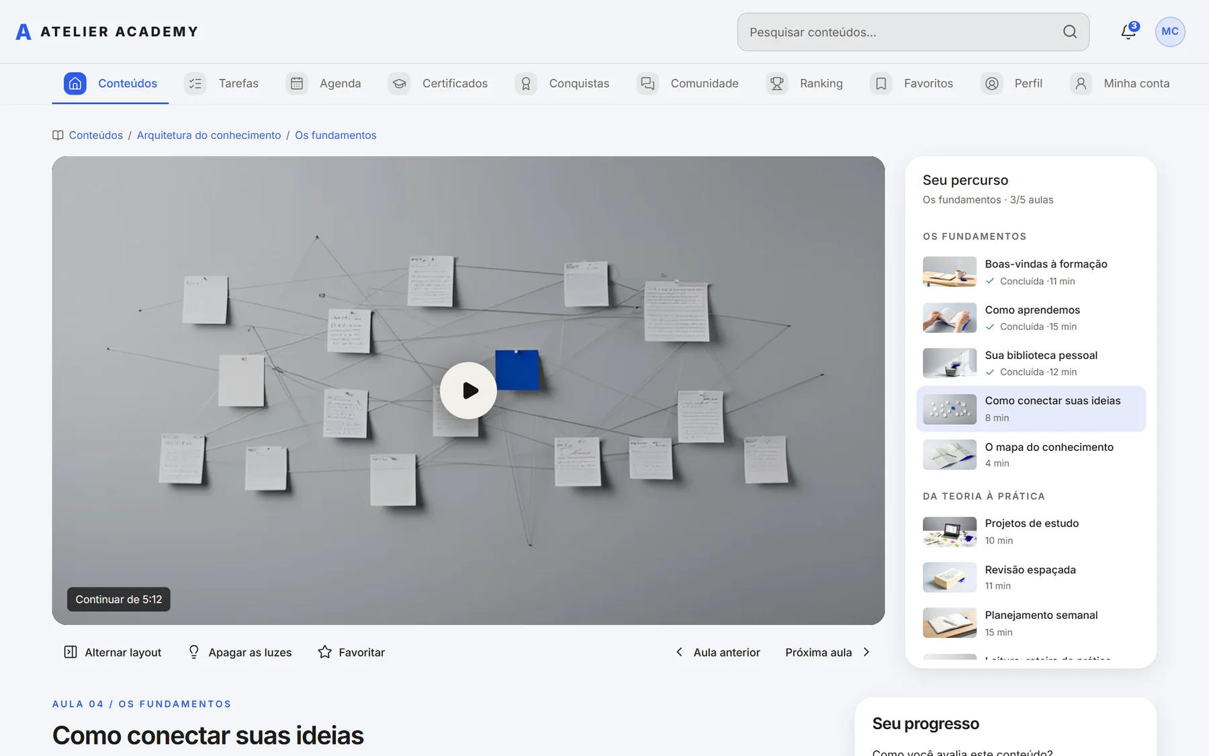Select lesson Como conectar suas ideias

pos(1031,409)
